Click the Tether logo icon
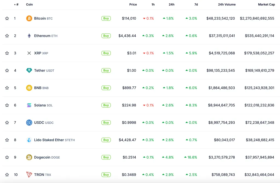 pyautogui.click(x=29, y=71)
